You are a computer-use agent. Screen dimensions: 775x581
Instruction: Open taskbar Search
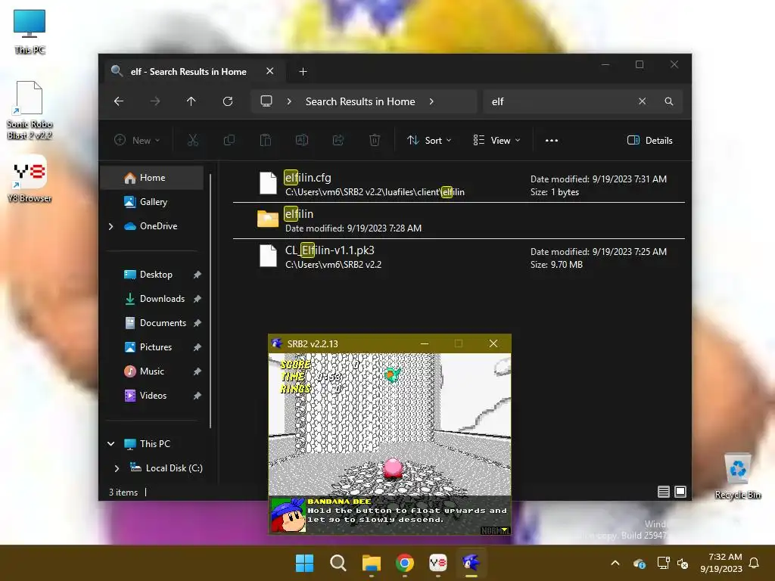(x=338, y=563)
